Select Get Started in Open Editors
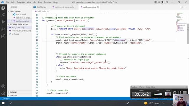189x106 pixels. pyautogui.click(x=21, y=14)
